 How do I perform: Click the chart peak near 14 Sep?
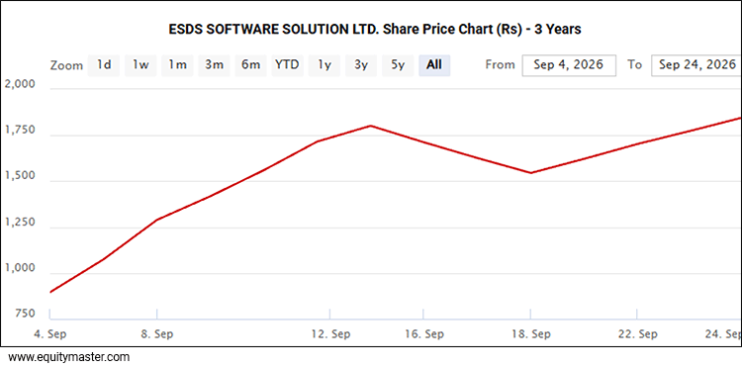(371, 126)
